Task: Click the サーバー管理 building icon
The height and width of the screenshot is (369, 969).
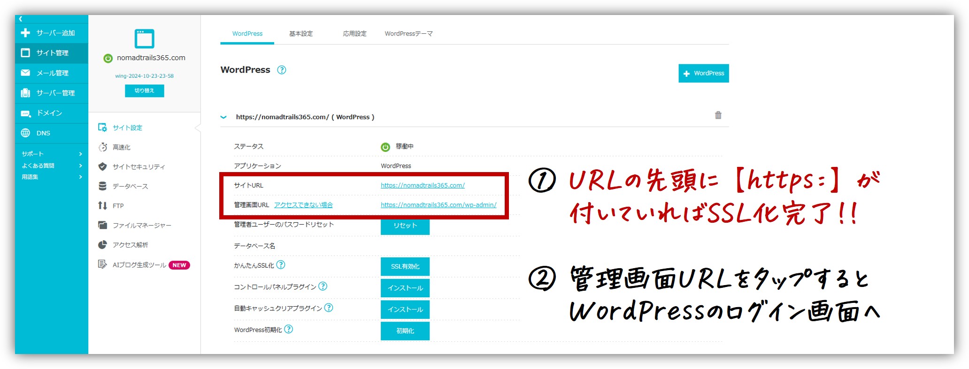Action: 25,93
